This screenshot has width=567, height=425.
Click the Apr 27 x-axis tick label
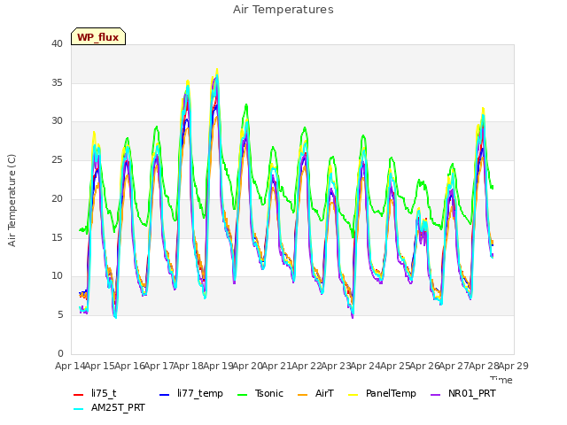click(454, 366)
